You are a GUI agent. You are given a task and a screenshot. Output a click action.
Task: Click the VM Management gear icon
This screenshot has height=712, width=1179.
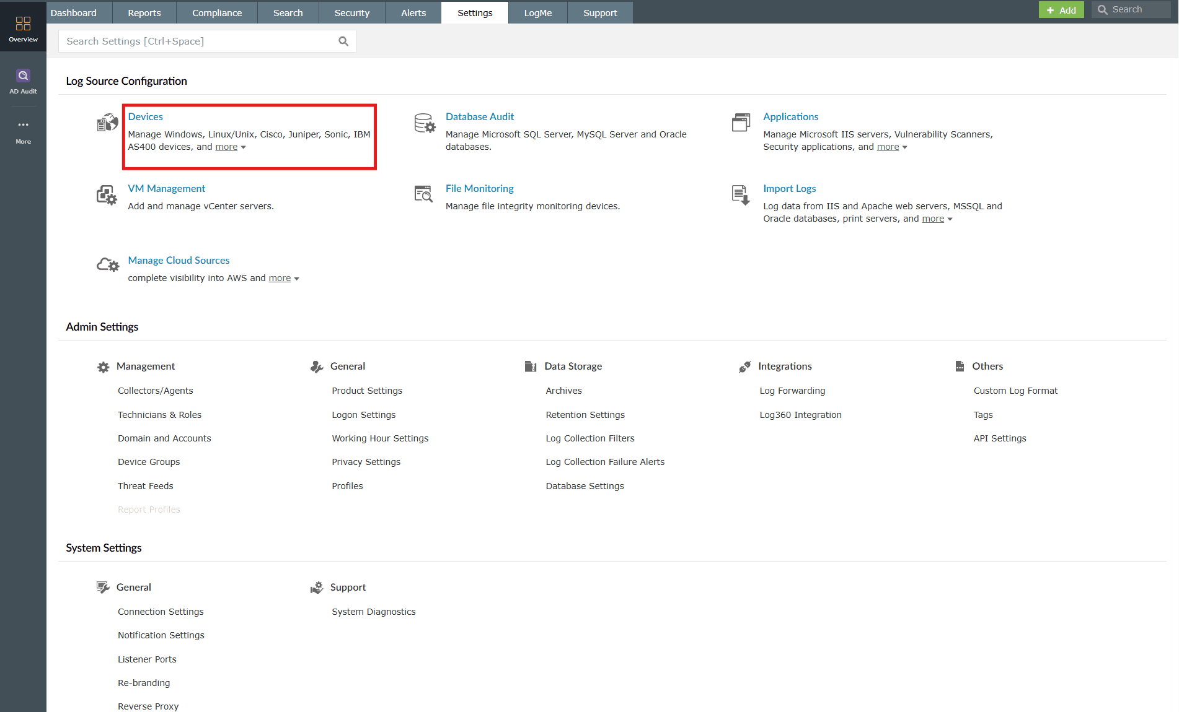[x=107, y=194]
